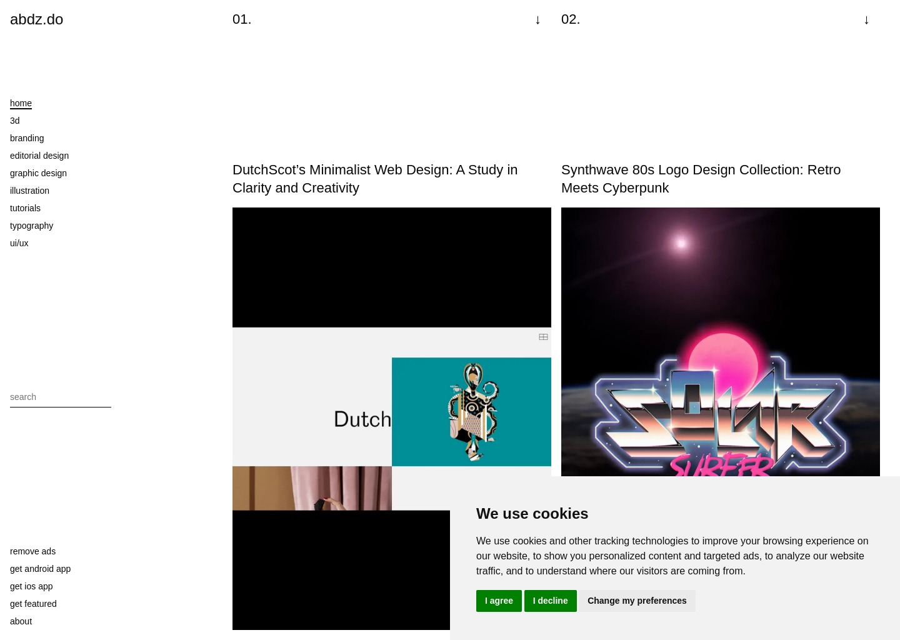Accept cookies with I agree button
The image size is (900, 640).
click(x=499, y=601)
